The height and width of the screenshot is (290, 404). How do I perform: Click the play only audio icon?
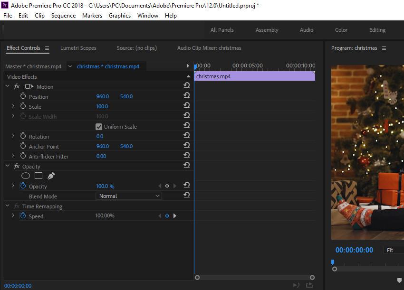tap(296, 285)
